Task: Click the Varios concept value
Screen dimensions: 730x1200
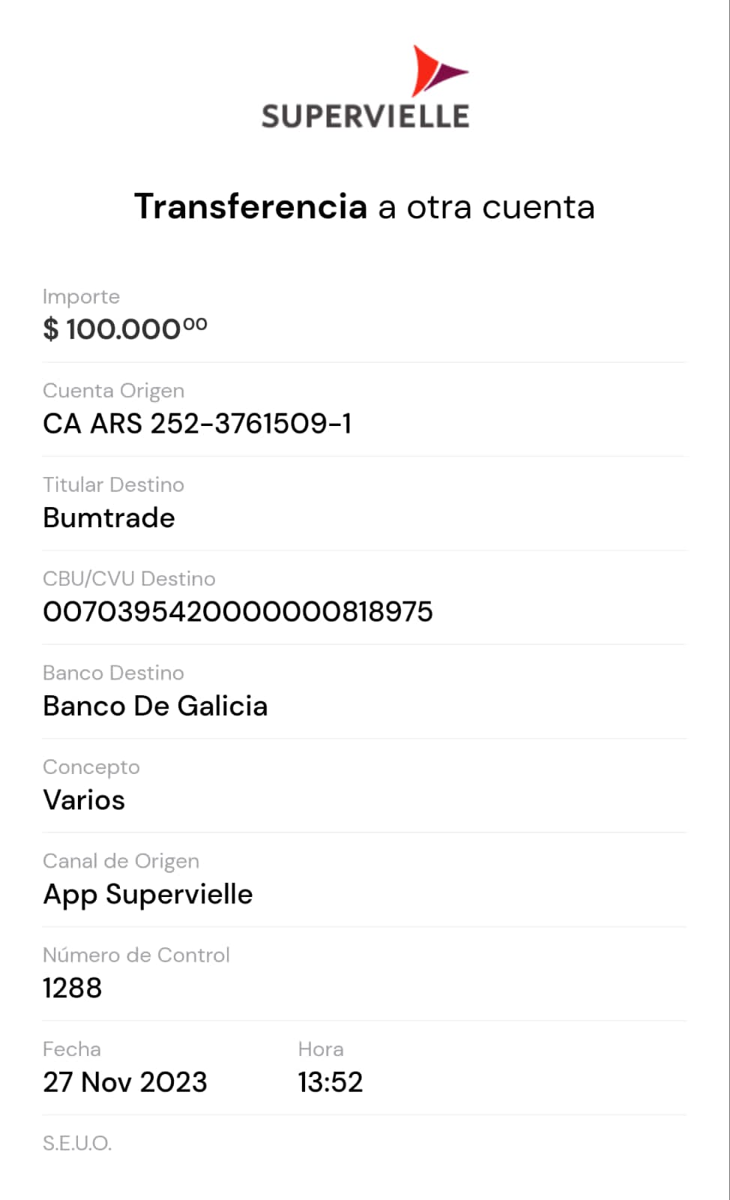Action: pyautogui.click(x=84, y=799)
